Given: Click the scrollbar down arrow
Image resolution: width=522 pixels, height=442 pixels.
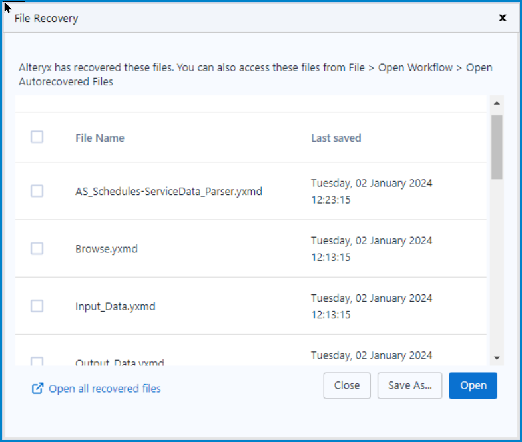Looking at the screenshot, I should pos(497,358).
